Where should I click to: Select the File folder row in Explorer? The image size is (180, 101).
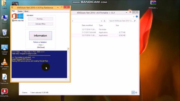tap(99, 29)
